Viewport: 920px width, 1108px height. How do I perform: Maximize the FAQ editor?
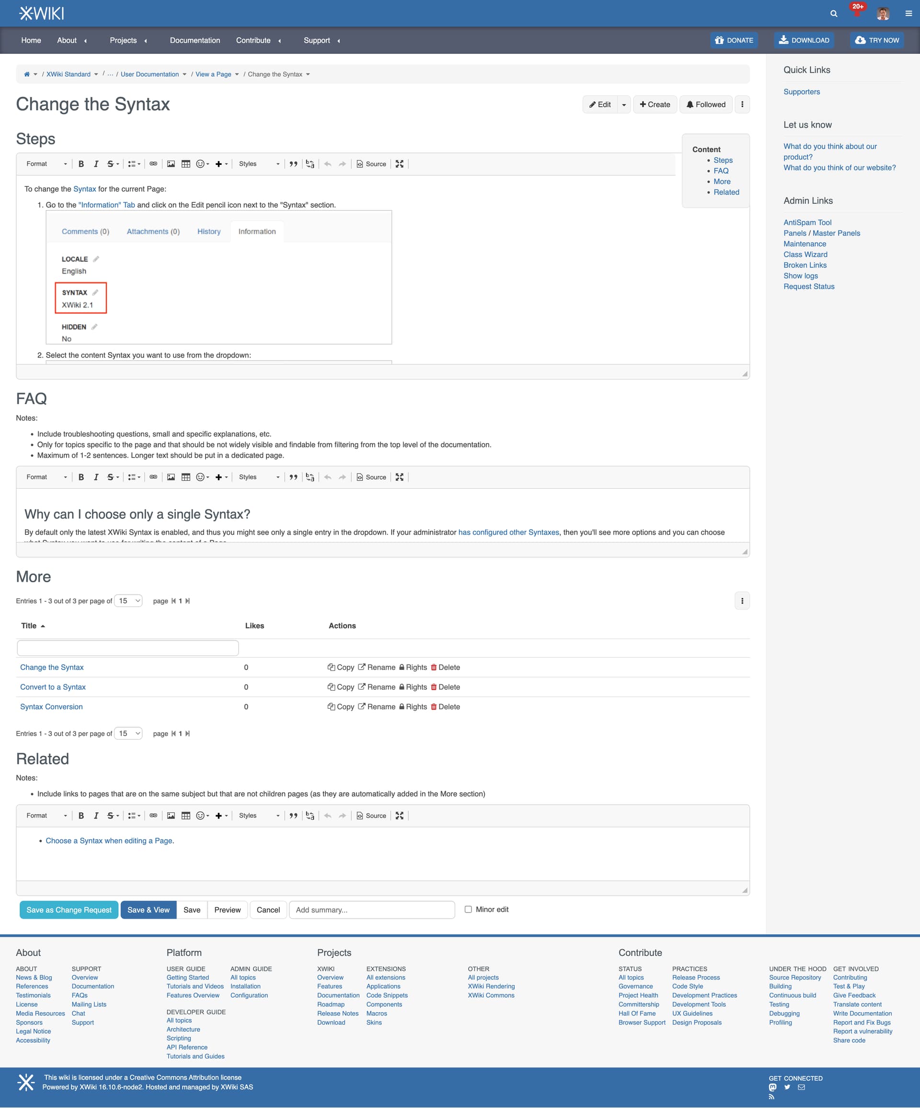click(x=399, y=477)
